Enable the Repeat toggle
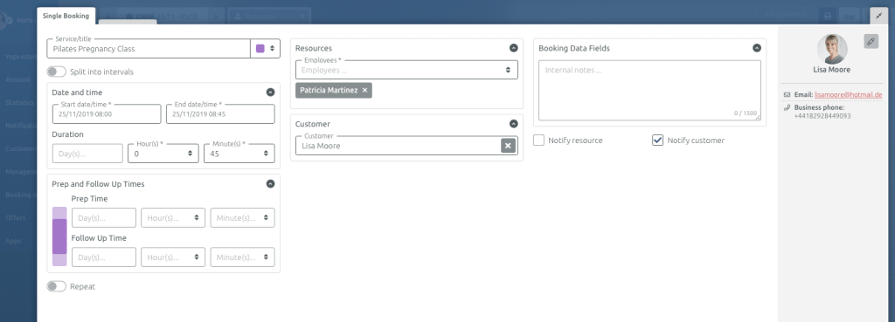 pyautogui.click(x=57, y=286)
